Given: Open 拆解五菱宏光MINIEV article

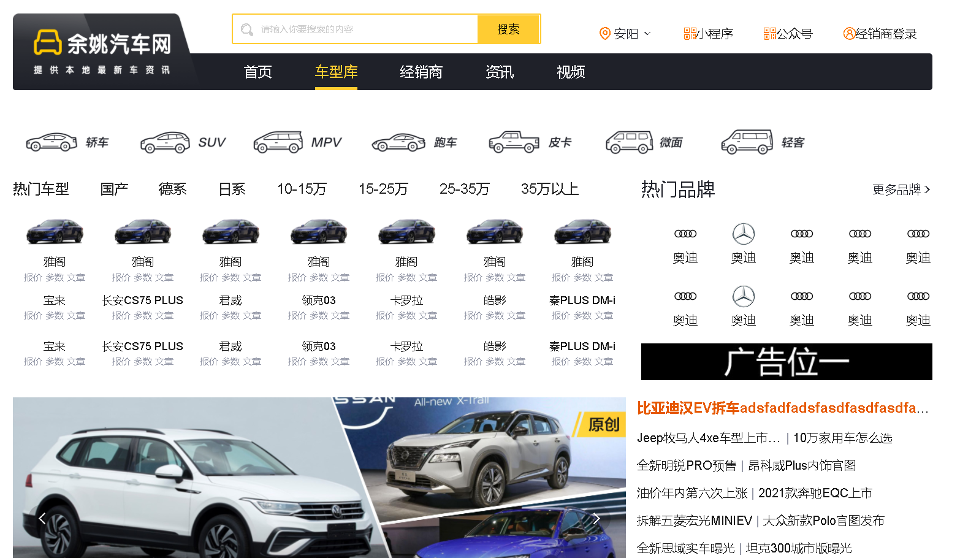Looking at the screenshot, I should click(694, 521).
